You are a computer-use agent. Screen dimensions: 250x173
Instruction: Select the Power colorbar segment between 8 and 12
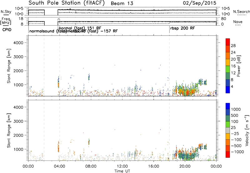228,76
